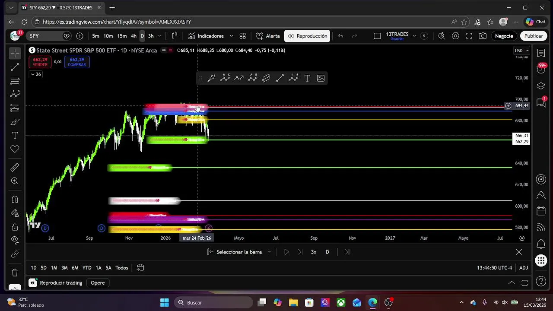Toggle Reproducción bar replay mode
Screen dimensions: 553x311
pyautogui.click(x=307, y=36)
